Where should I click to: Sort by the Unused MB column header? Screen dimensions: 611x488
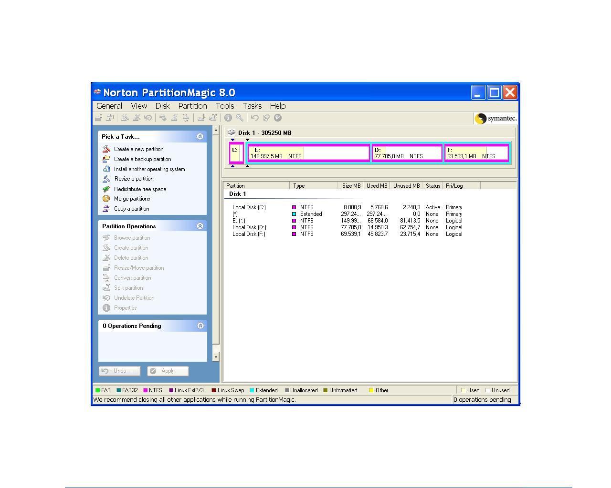[x=406, y=185]
